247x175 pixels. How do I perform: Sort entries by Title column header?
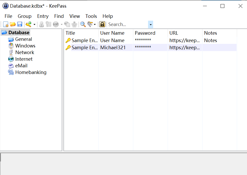tap(81, 33)
